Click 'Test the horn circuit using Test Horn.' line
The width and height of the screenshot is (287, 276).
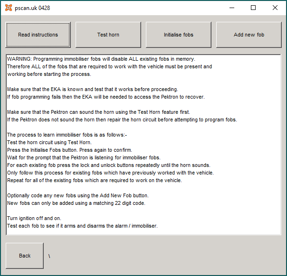[x=49, y=142]
